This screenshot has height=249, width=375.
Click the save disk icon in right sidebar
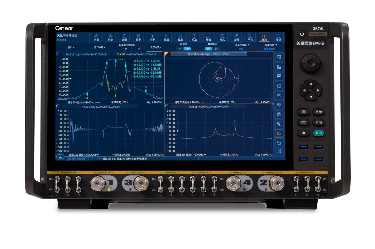(279, 85)
